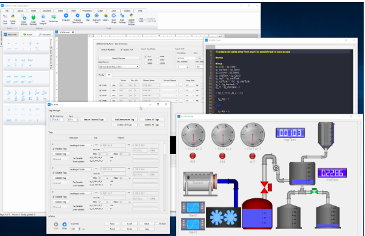Viewport: 365px width, 236px height.
Task: Open the Select Device dropdown
Action: click(118, 66)
